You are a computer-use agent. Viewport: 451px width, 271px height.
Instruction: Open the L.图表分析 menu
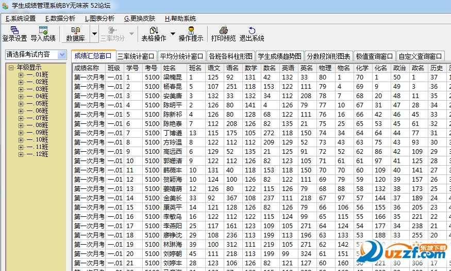tap(99, 18)
